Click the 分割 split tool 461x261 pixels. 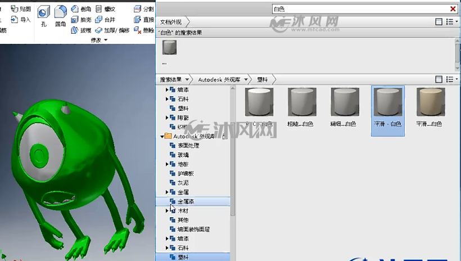[144, 9]
